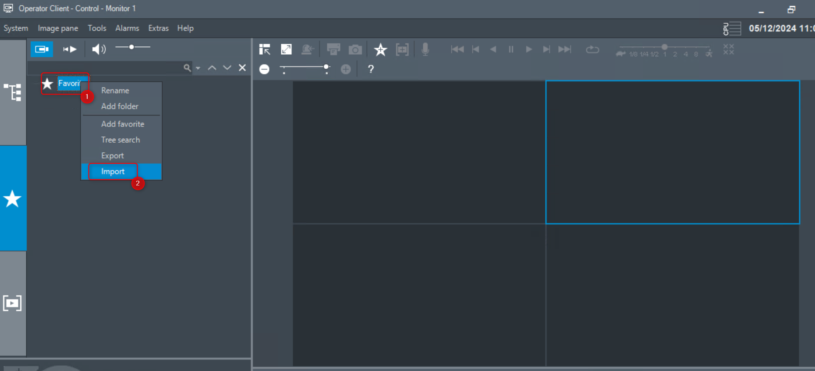Click the audio volume slider
Viewport: 815px width, 371px height.
click(x=133, y=47)
